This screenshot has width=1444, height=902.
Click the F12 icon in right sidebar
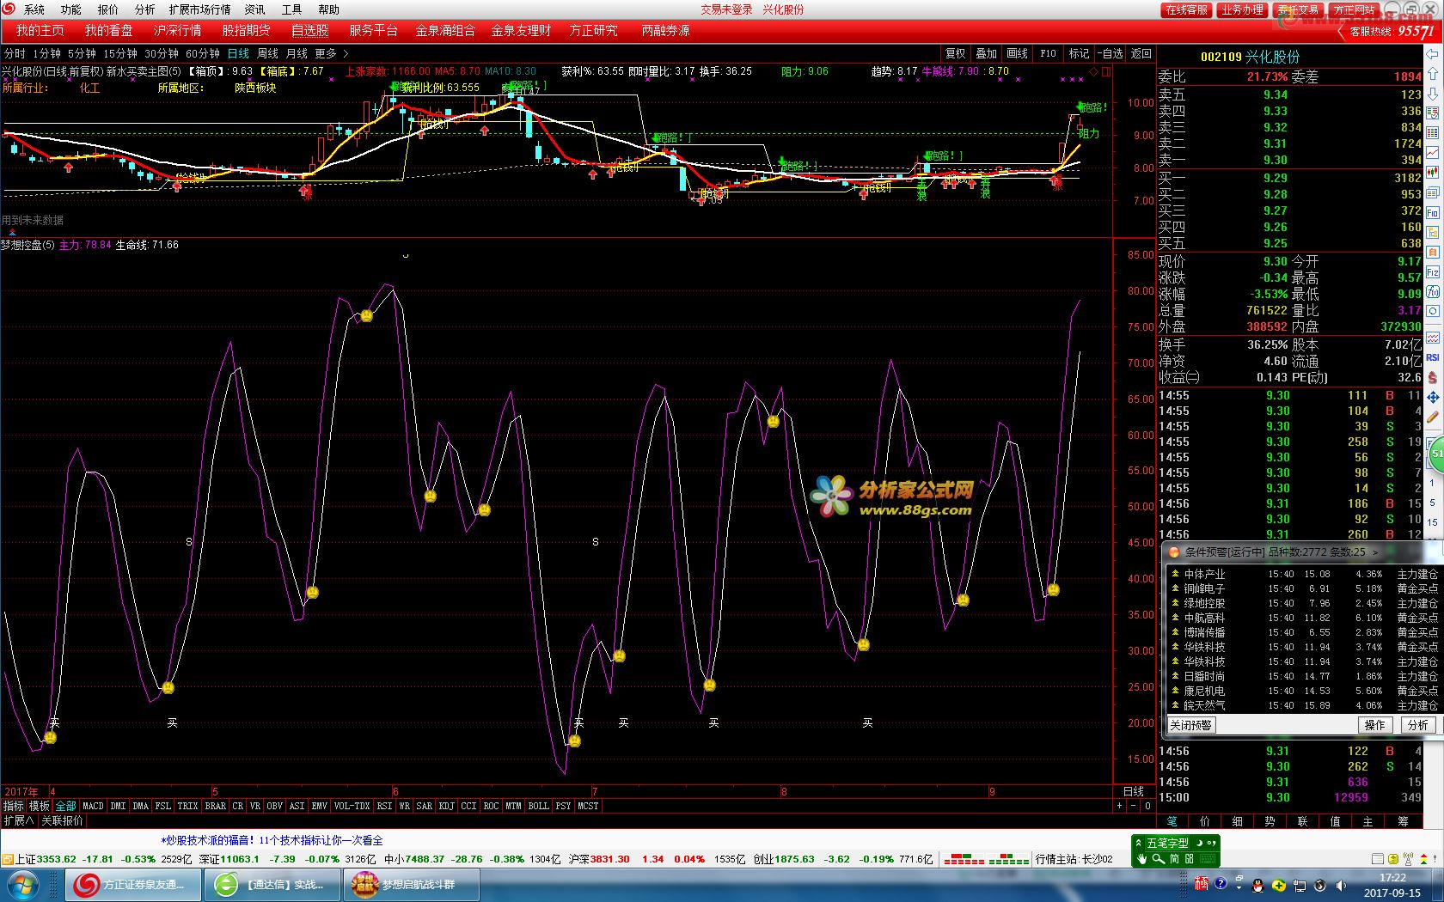pos(1433,271)
